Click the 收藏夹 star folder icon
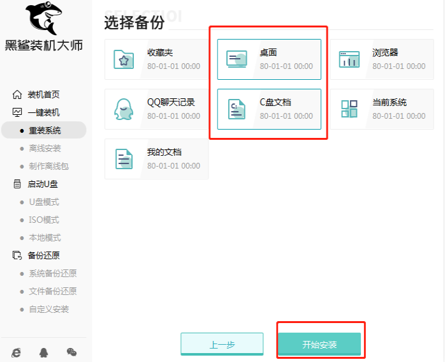The width and height of the screenshot is (445, 362). (124, 59)
